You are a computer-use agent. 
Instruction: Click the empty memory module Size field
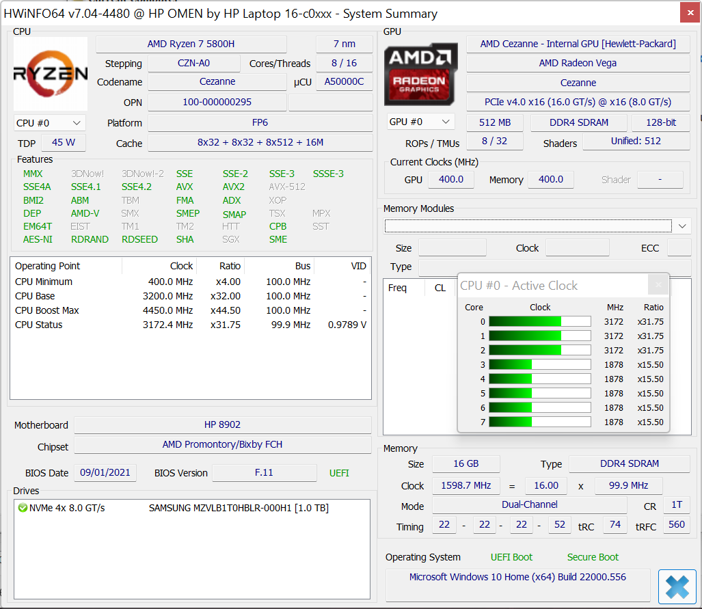(453, 247)
